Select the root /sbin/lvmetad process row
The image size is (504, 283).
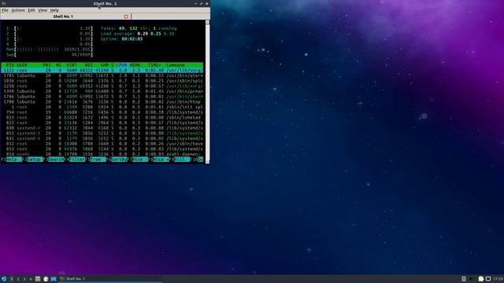(102, 117)
